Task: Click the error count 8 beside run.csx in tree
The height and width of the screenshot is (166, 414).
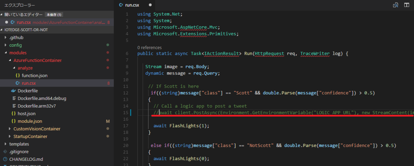Action: click(x=108, y=83)
